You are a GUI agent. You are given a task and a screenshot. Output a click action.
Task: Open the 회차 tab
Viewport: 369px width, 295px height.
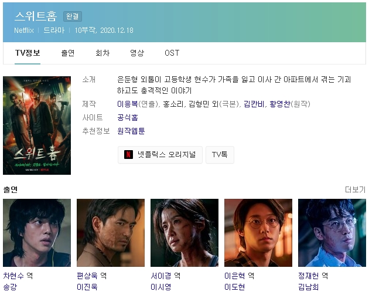click(102, 53)
